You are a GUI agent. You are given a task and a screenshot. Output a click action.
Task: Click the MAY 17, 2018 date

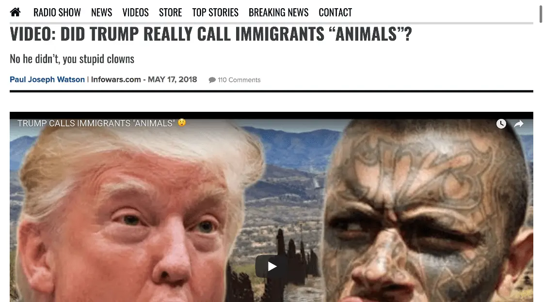pyautogui.click(x=173, y=79)
